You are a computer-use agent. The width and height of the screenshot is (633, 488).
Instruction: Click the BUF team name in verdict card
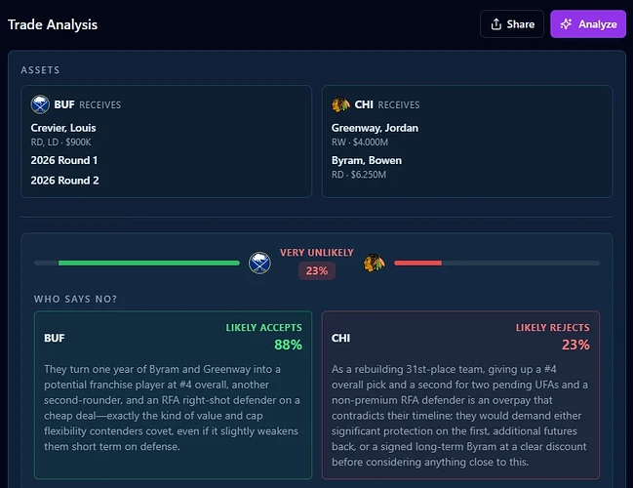pos(54,338)
